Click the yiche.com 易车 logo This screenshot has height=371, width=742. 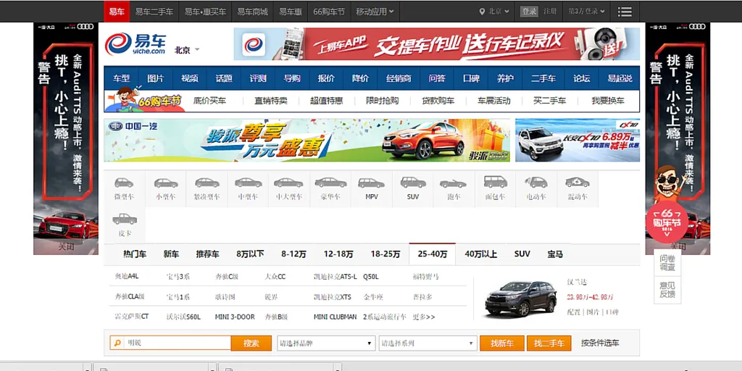click(136, 44)
